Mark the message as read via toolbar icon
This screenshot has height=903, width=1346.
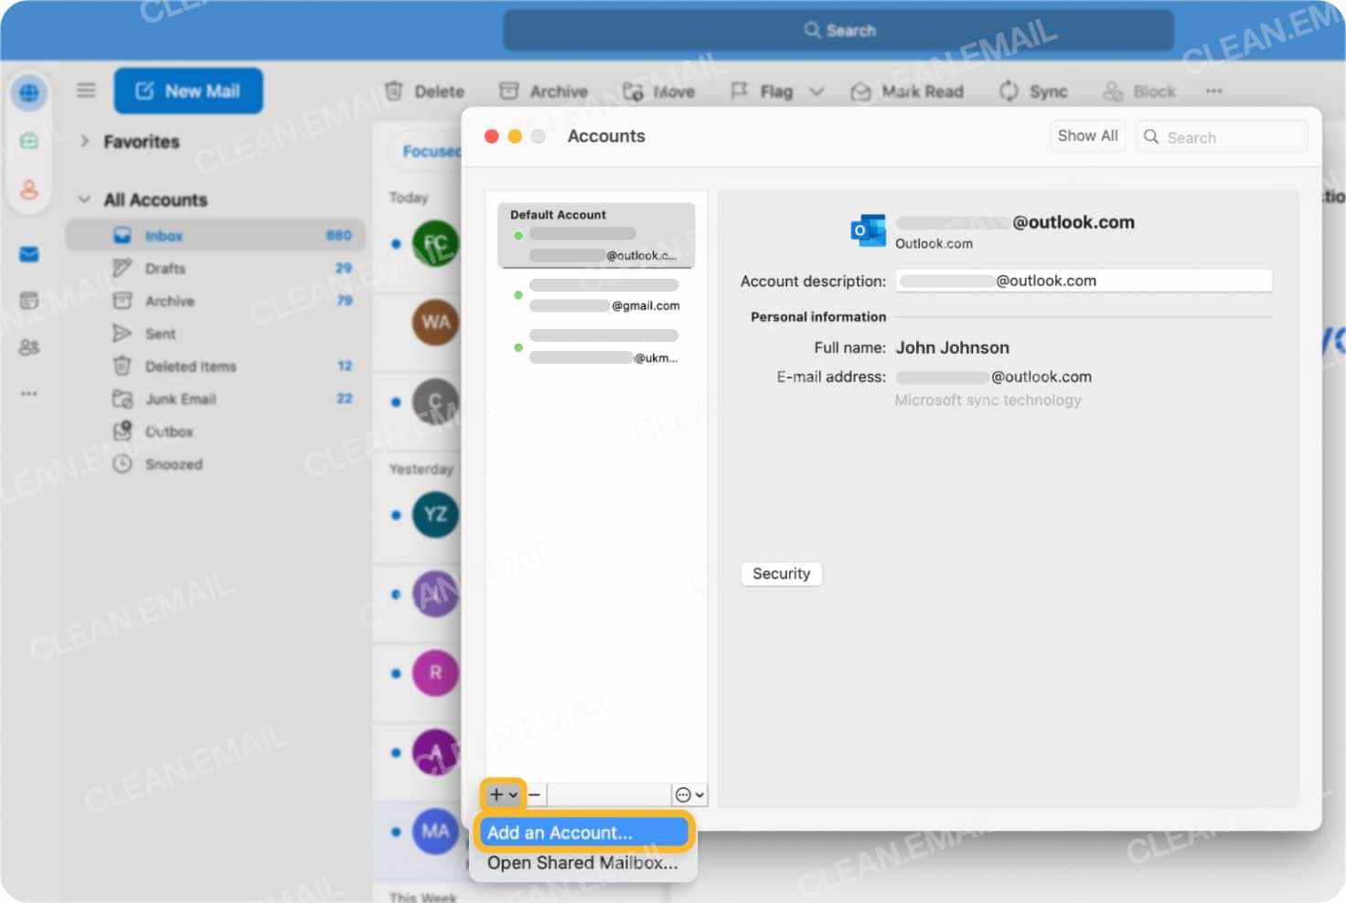pos(860,90)
